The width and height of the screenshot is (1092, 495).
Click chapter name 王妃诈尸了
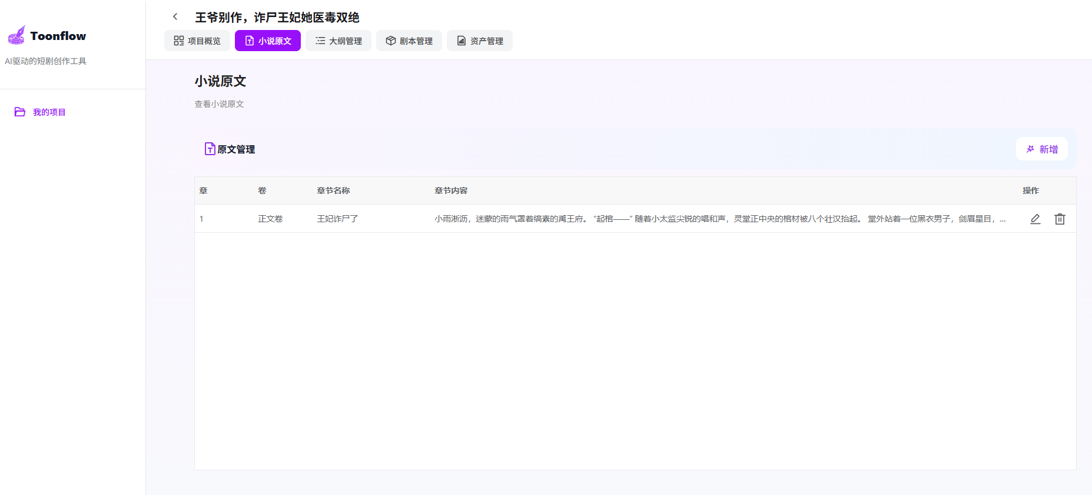click(x=337, y=219)
